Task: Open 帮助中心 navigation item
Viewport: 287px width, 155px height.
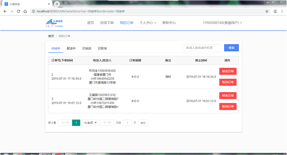Action: click(169, 23)
